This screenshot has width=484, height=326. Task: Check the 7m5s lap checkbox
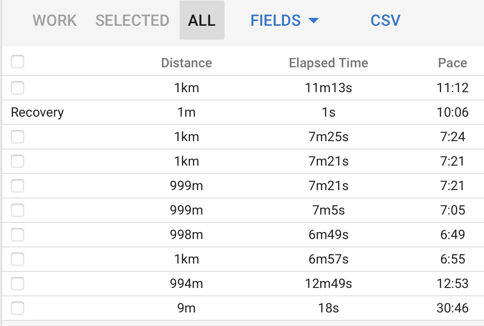point(17,210)
